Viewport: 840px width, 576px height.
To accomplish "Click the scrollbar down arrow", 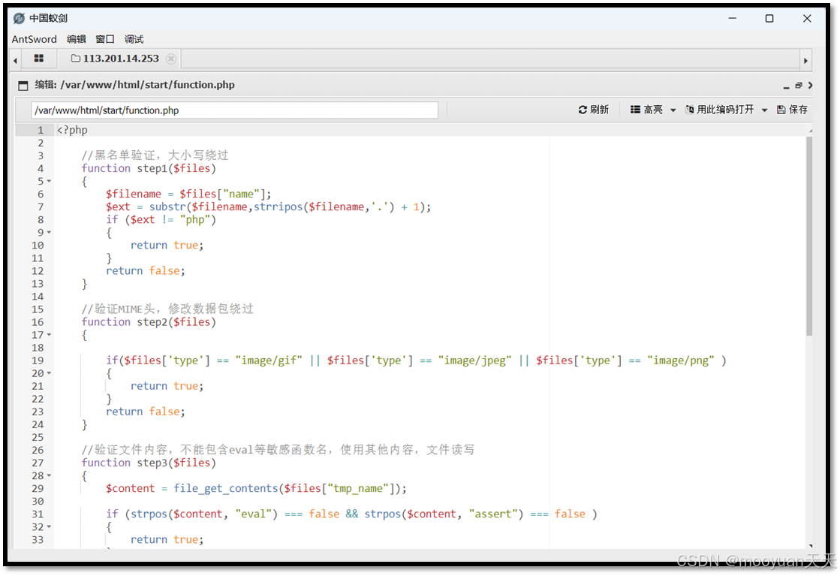I will pos(810,545).
